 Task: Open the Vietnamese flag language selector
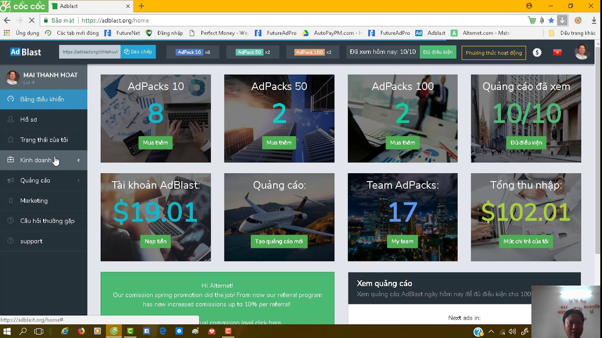pyautogui.click(x=557, y=53)
